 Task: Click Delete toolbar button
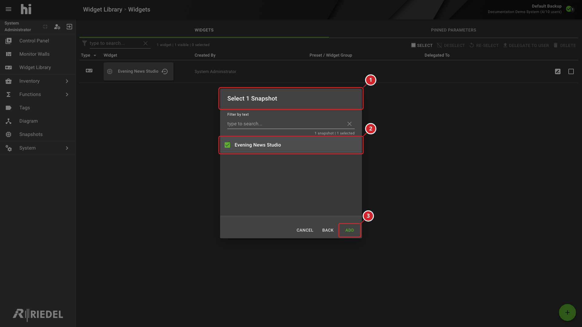(x=564, y=45)
